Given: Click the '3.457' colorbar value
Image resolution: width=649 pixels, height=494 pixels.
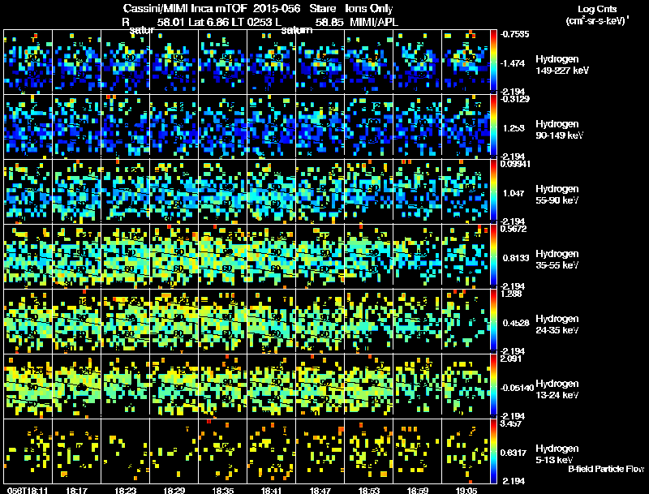Looking at the screenshot, I should pyautogui.click(x=512, y=423).
